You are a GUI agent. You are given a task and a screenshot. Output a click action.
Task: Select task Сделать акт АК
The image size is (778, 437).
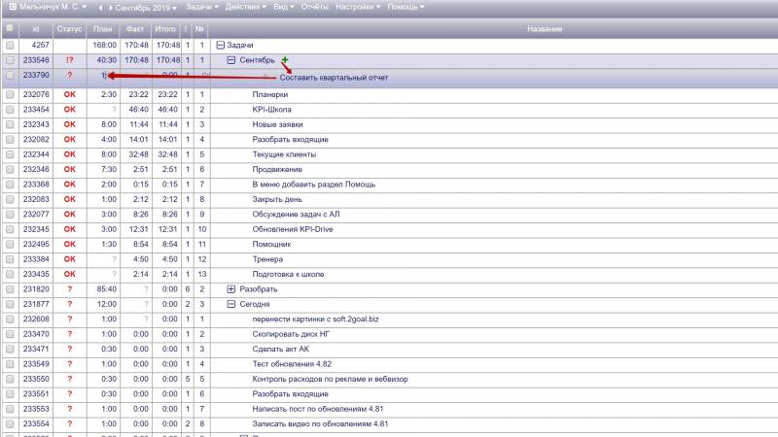click(x=280, y=349)
